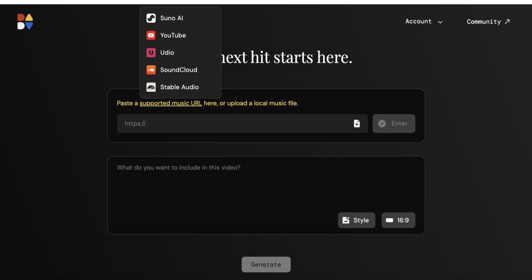Click the YouTube red play icon

click(151, 35)
